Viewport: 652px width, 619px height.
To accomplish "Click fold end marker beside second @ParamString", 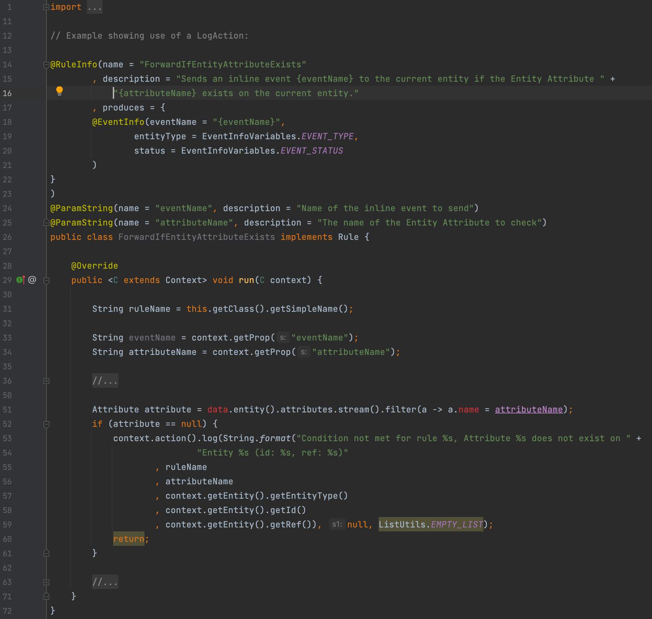I will [46, 223].
